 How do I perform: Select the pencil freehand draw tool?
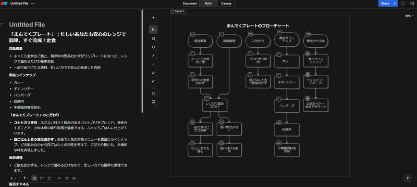153,73
